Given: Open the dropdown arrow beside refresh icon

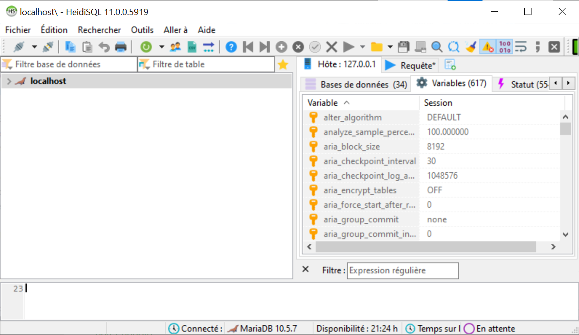Looking at the screenshot, I should coord(161,47).
